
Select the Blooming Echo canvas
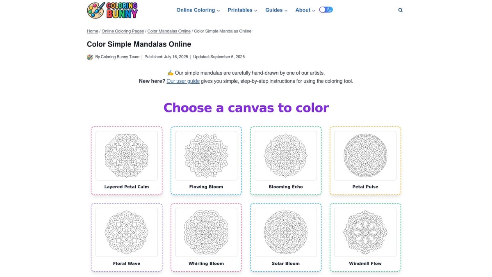click(285, 156)
